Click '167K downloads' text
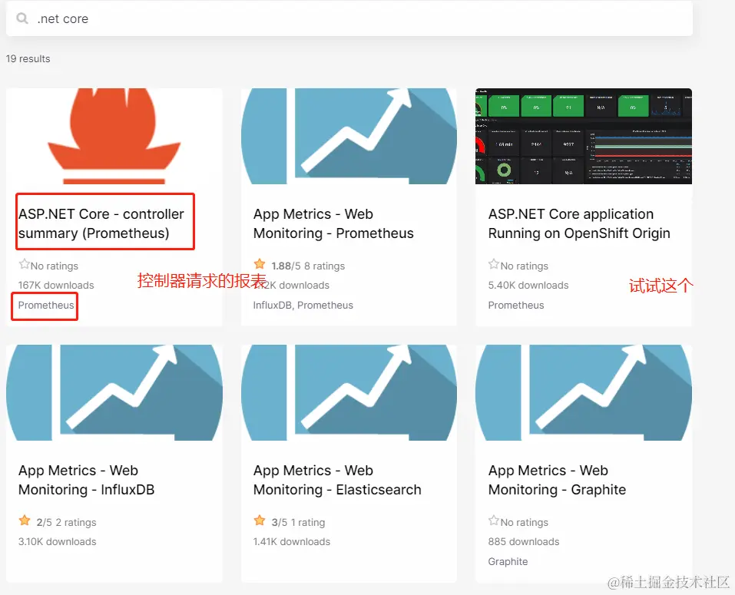735x595 pixels. [x=56, y=286]
